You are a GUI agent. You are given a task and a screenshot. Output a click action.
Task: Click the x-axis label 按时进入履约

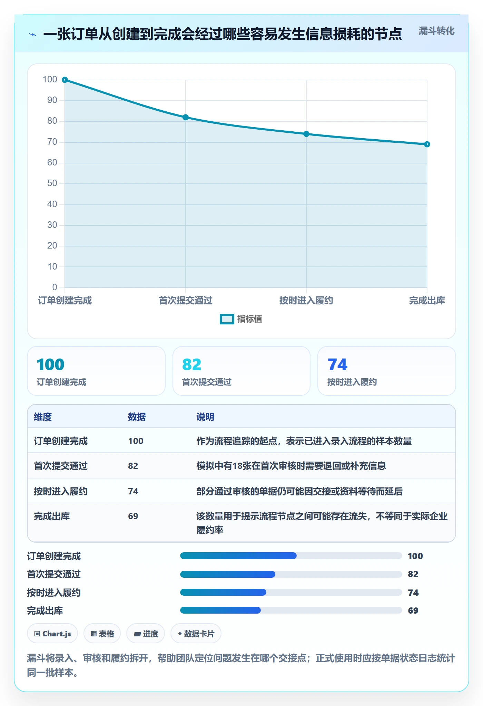coord(306,301)
